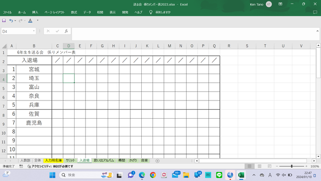The image size is (321, 181).
Task: Switch to the 人数割 sheet tab
Action: (25, 160)
